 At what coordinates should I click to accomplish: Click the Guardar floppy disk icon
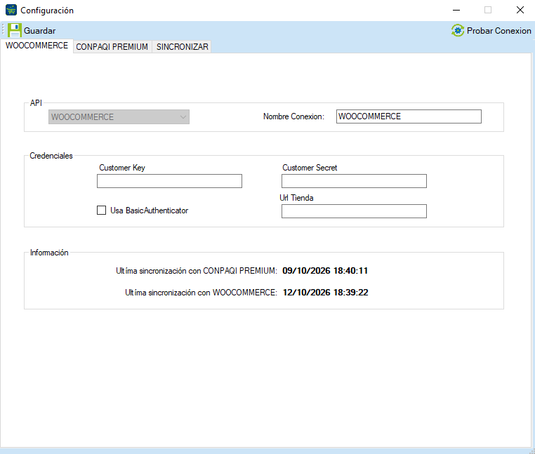(x=14, y=30)
